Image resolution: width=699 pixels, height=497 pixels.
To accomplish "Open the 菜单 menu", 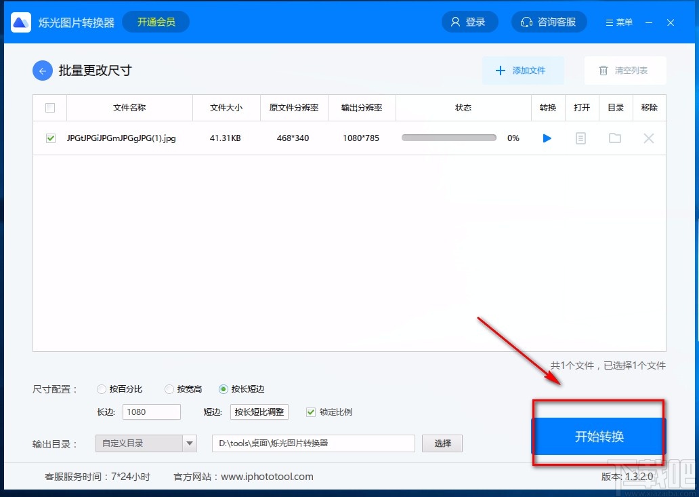I will point(618,21).
